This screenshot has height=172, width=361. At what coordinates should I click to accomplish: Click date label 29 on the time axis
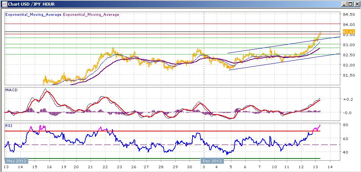click(x=176, y=167)
